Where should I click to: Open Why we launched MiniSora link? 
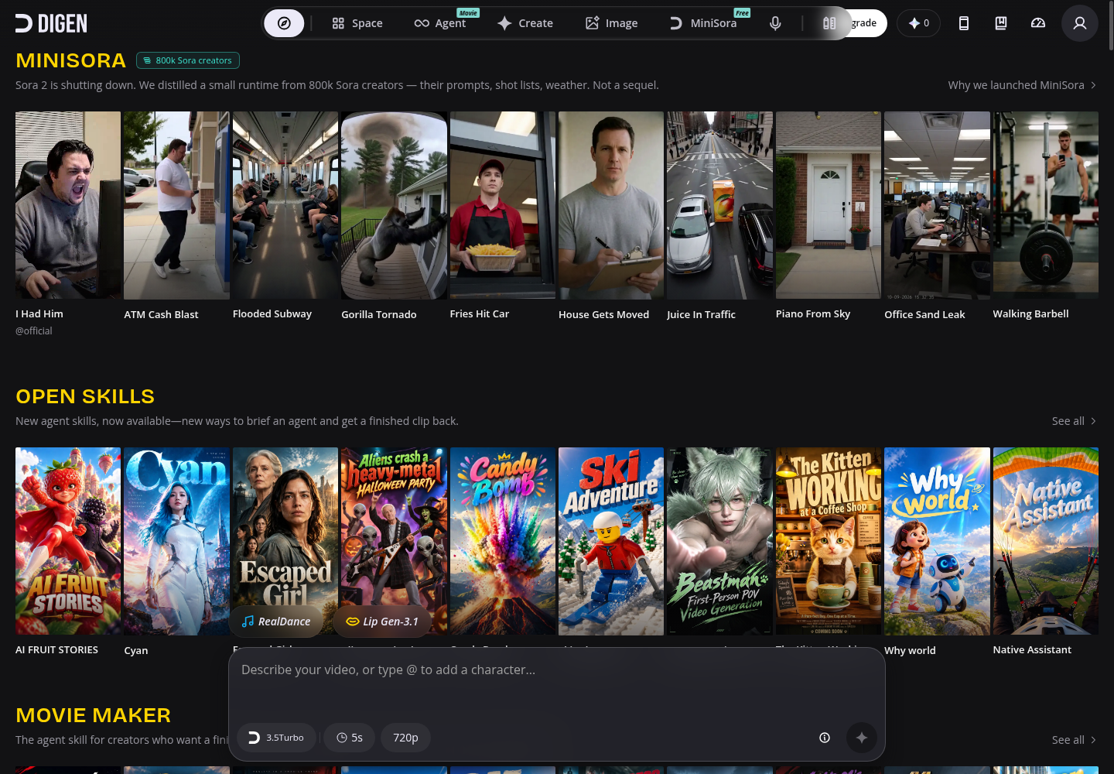pos(1022,85)
